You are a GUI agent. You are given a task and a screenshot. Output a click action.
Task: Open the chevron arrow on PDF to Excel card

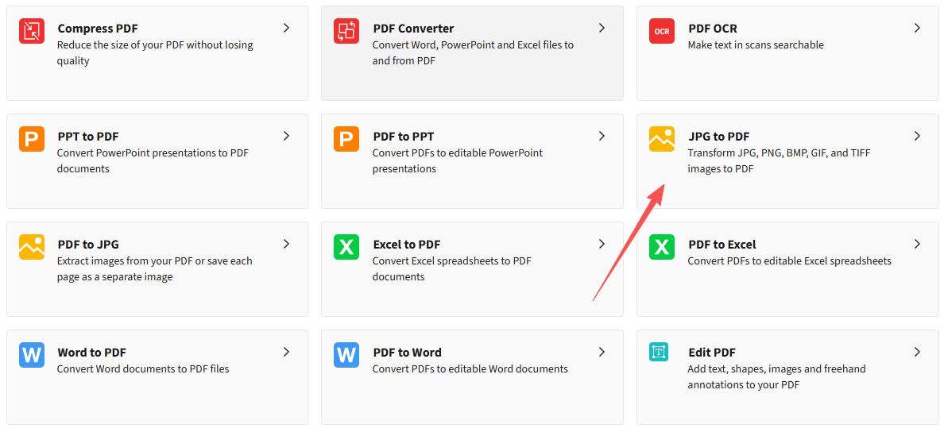click(x=917, y=244)
